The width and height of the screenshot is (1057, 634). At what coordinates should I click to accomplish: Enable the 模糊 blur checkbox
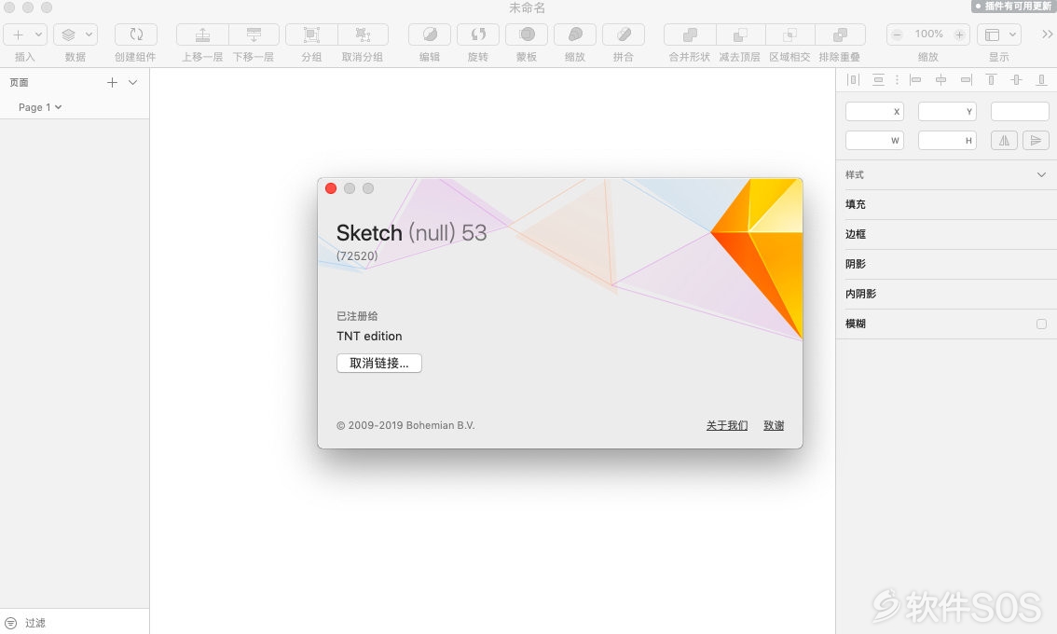click(1041, 324)
